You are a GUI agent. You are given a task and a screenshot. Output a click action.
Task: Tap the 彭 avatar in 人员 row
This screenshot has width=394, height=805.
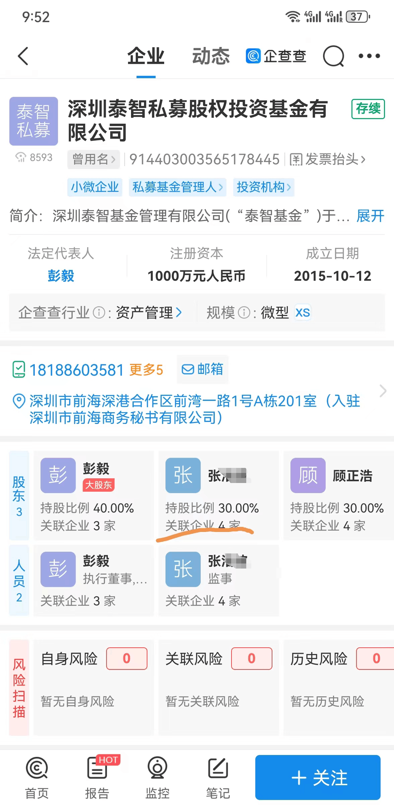[58, 569]
